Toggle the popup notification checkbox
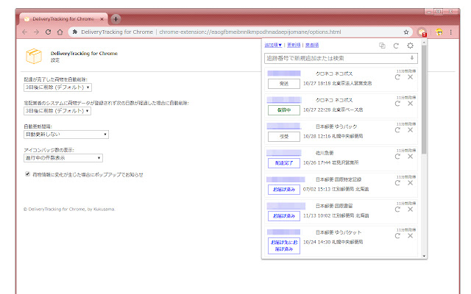The image size is (471, 294). tap(27, 174)
